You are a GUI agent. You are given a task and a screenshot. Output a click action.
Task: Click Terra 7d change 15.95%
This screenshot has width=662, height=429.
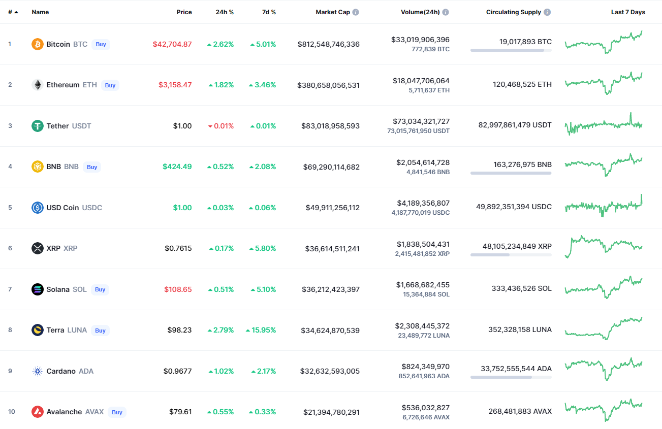[261, 330]
